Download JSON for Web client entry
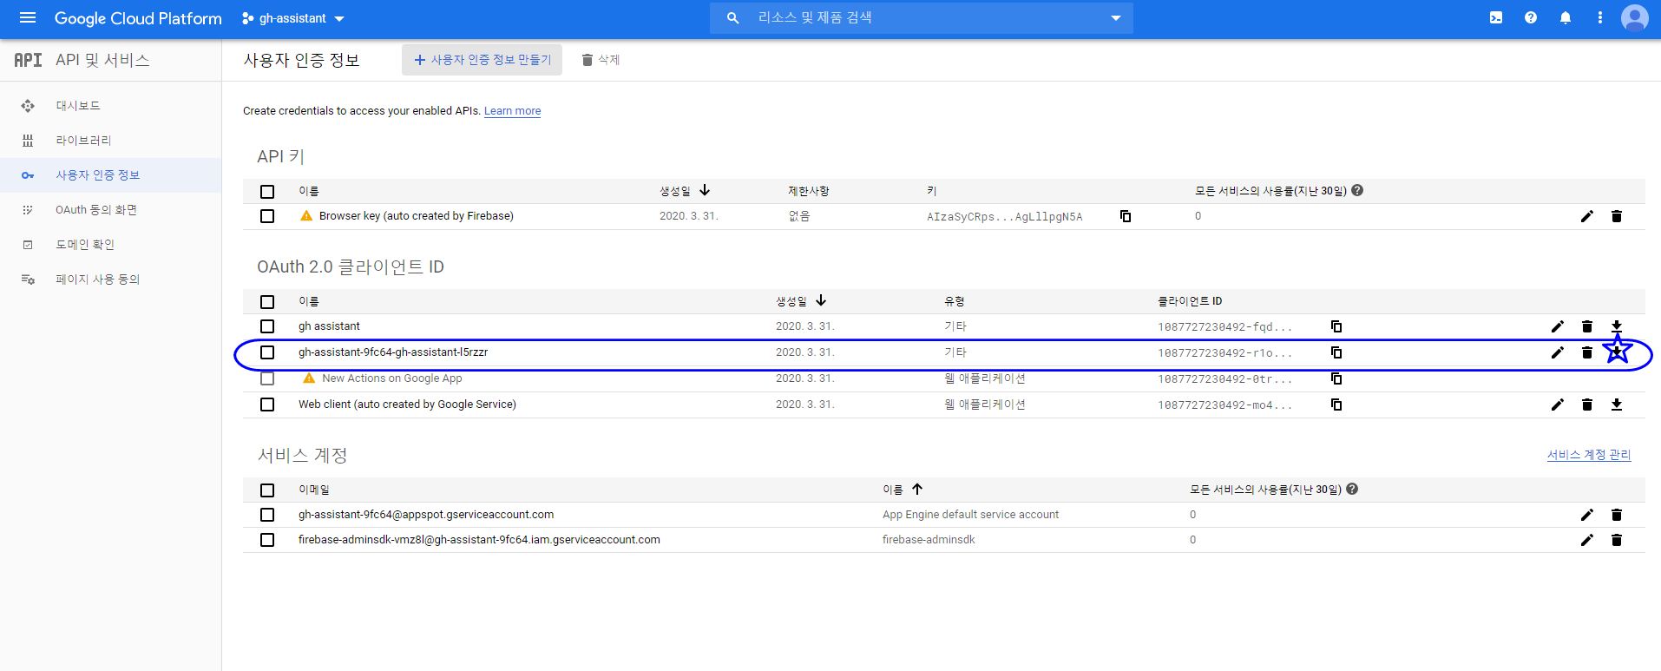The width and height of the screenshot is (1661, 671). pos(1617,405)
